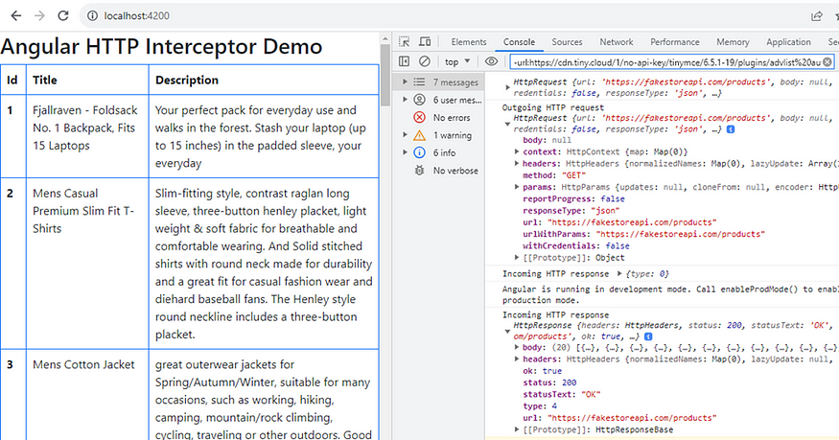Expand the first collapsed HttpRequest object
This screenshot has height=440, width=839.
click(507, 87)
